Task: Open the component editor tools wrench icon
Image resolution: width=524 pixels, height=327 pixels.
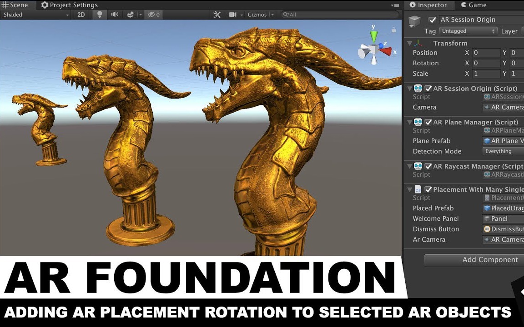Action: [217, 14]
